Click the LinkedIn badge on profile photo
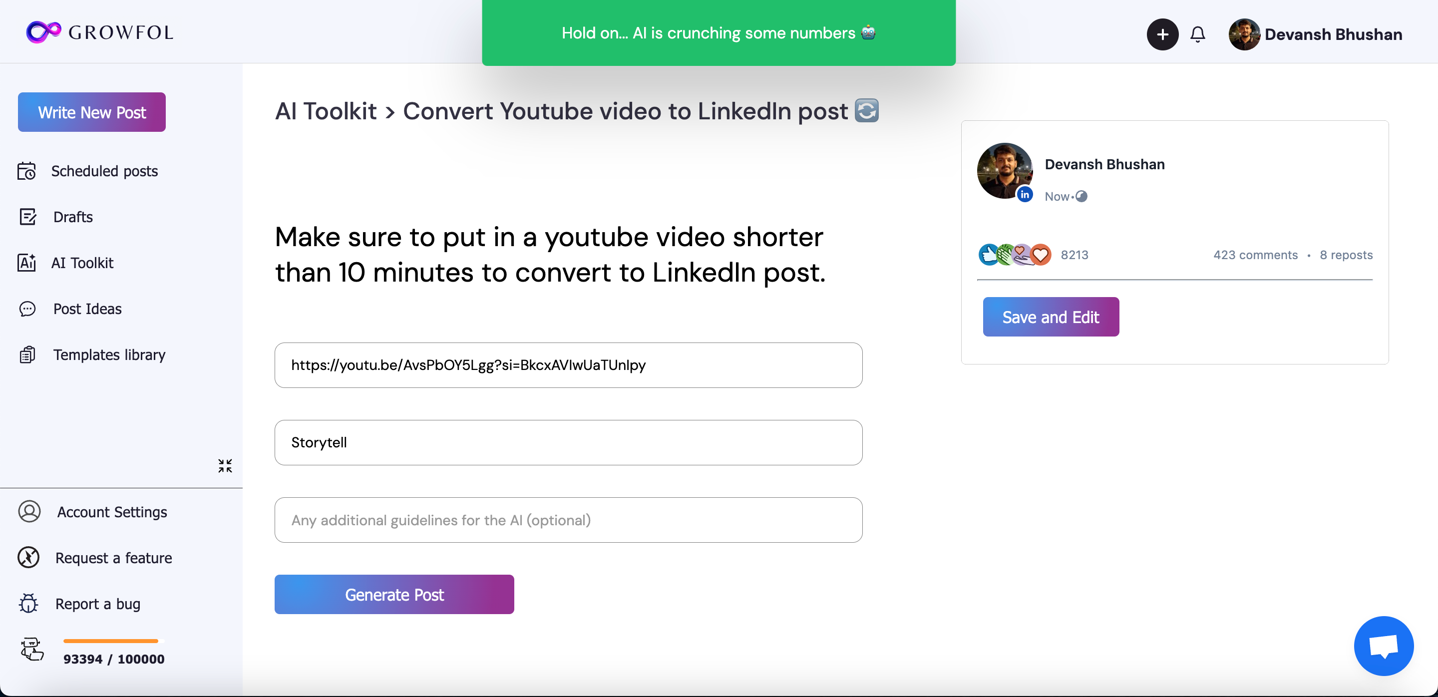Image resolution: width=1438 pixels, height=697 pixels. [x=1025, y=195]
